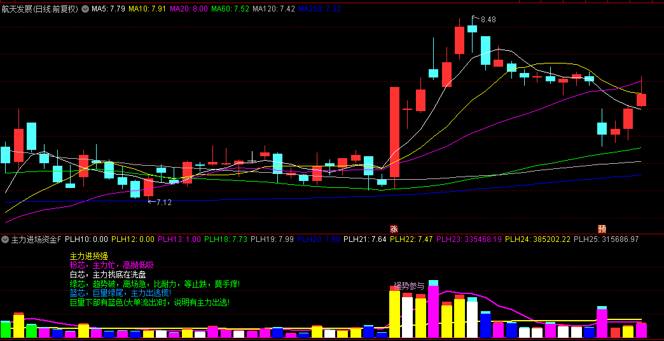
Task: Click the blue PLH20: 7.90 value
Action: (x=319, y=239)
